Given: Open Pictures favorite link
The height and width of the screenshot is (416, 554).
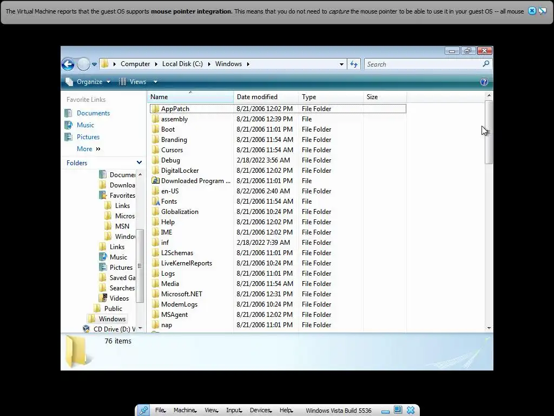Looking at the screenshot, I should (x=88, y=137).
